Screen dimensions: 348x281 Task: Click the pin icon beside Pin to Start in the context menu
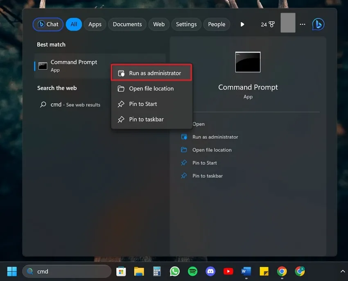point(121,104)
